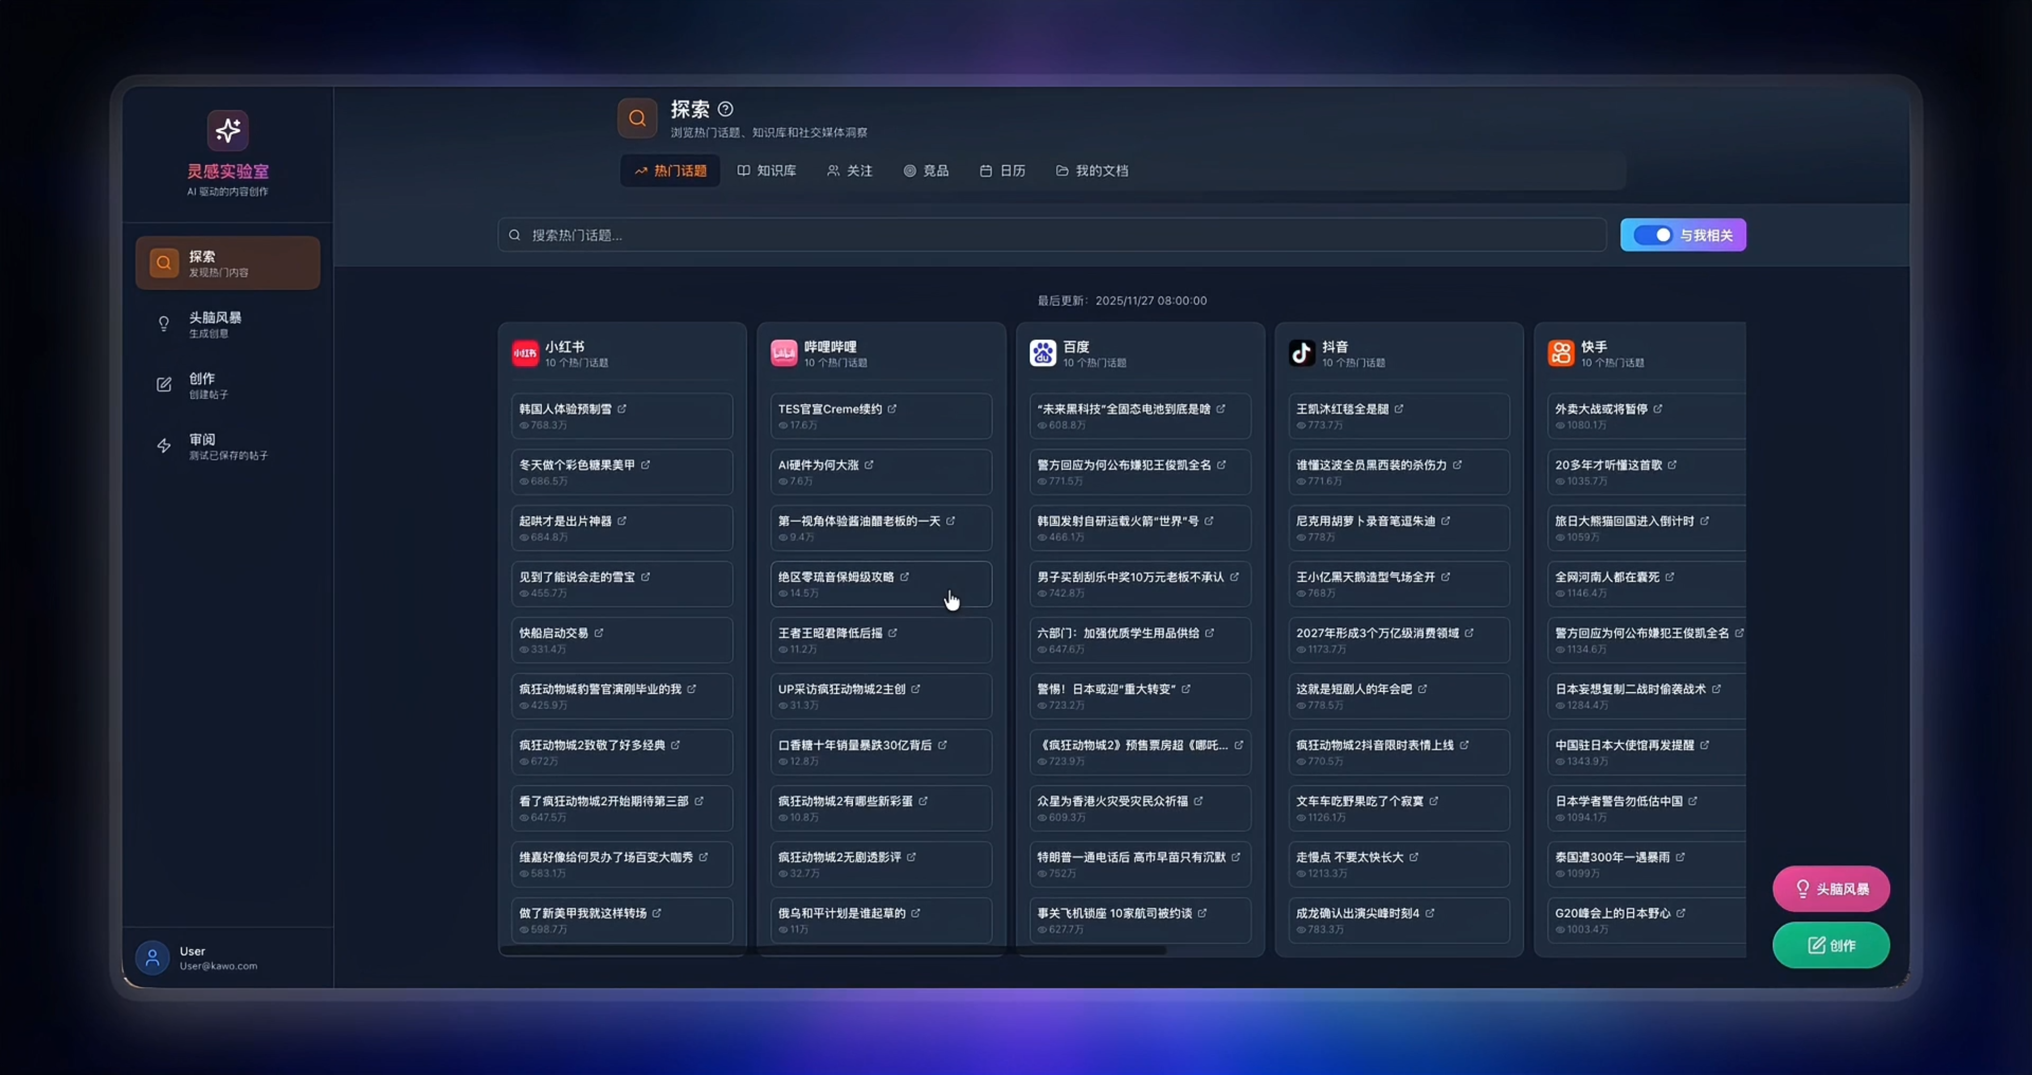
Task: Click the 百度 paw logo icon
Action: 1042,353
